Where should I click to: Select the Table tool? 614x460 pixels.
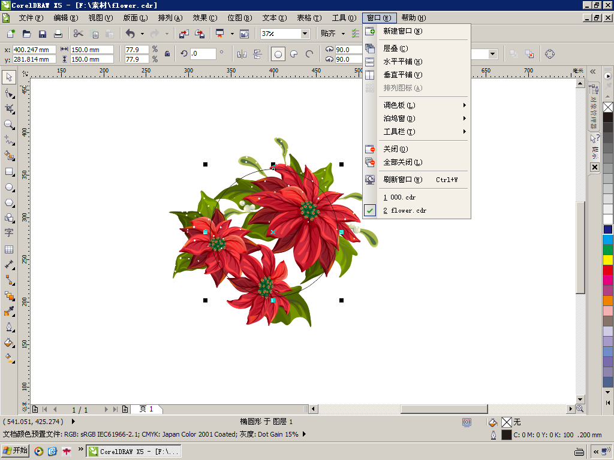tap(8, 250)
